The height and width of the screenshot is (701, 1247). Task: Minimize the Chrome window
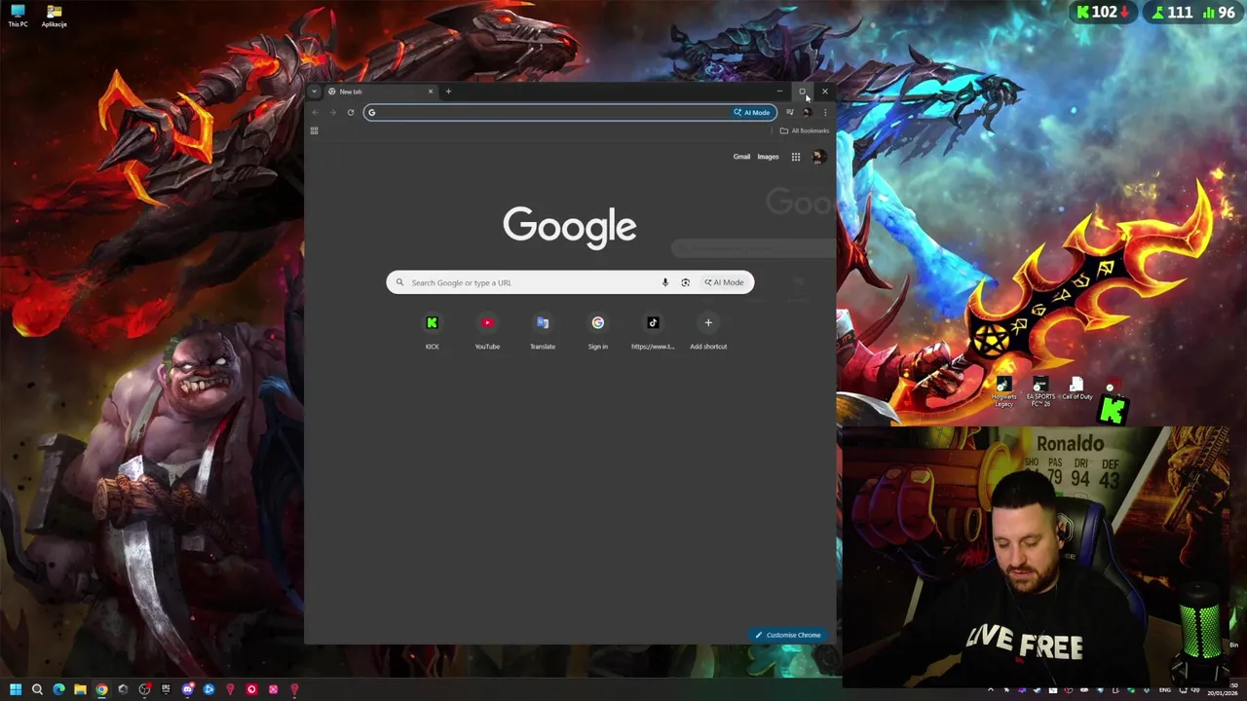coord(779,92)
